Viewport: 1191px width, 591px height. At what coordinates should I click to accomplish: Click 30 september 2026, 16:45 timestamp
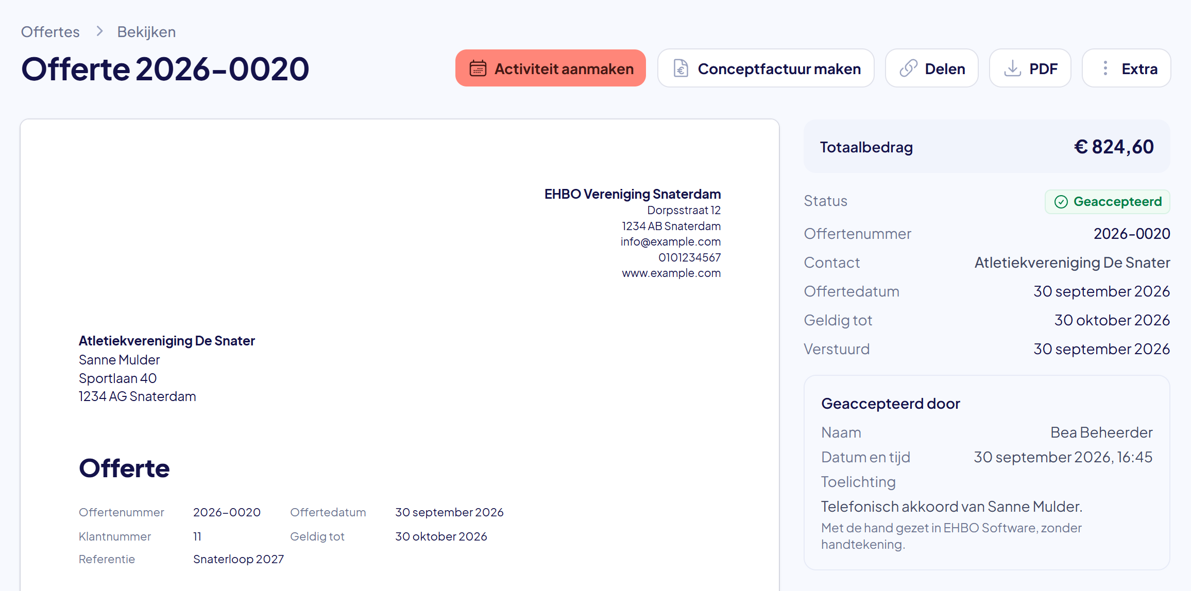1063,457
